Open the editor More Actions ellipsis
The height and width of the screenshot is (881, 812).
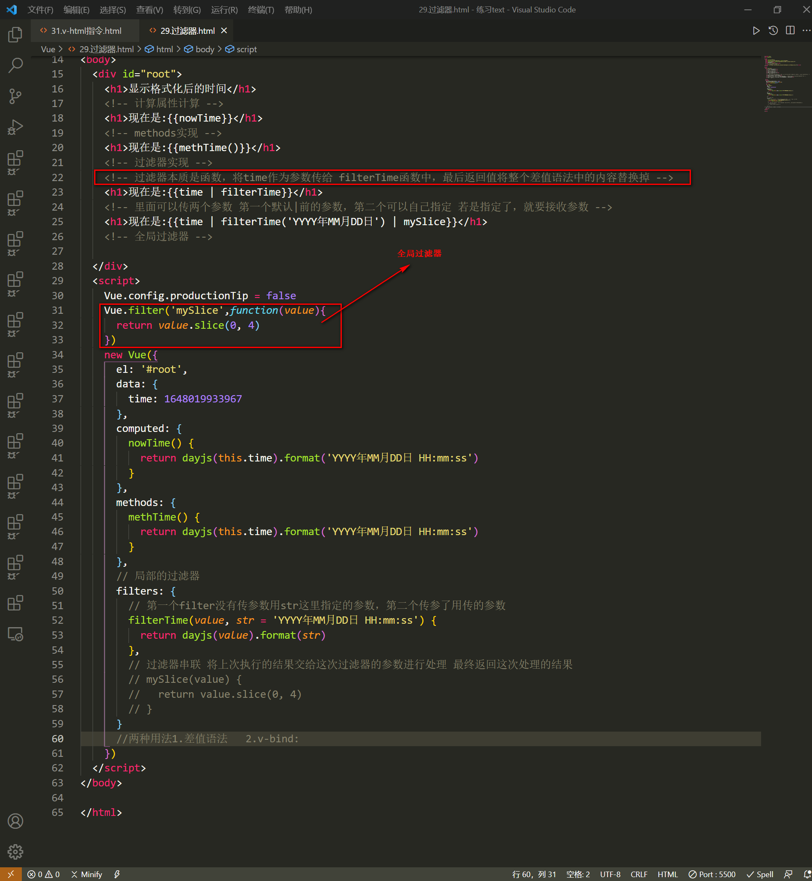pos(806,30)
